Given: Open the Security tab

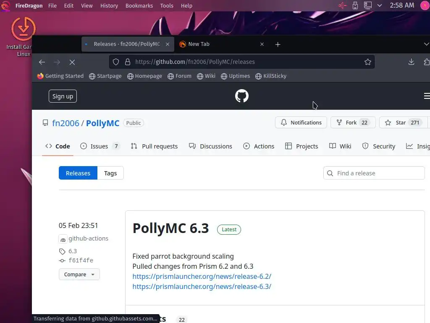Looking at the screenshot, I should pos(379,146).
